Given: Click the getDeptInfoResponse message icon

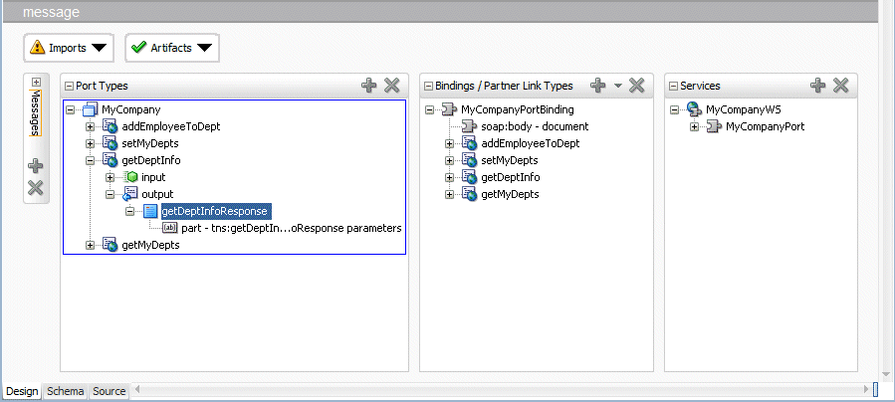Looking at the screenshot, I should pos(150,212).
